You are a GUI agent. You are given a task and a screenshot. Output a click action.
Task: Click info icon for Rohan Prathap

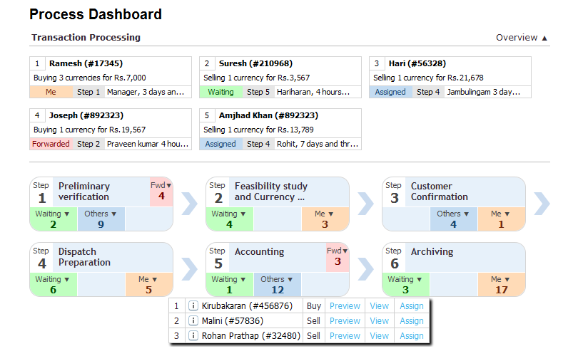click(193, 335)
